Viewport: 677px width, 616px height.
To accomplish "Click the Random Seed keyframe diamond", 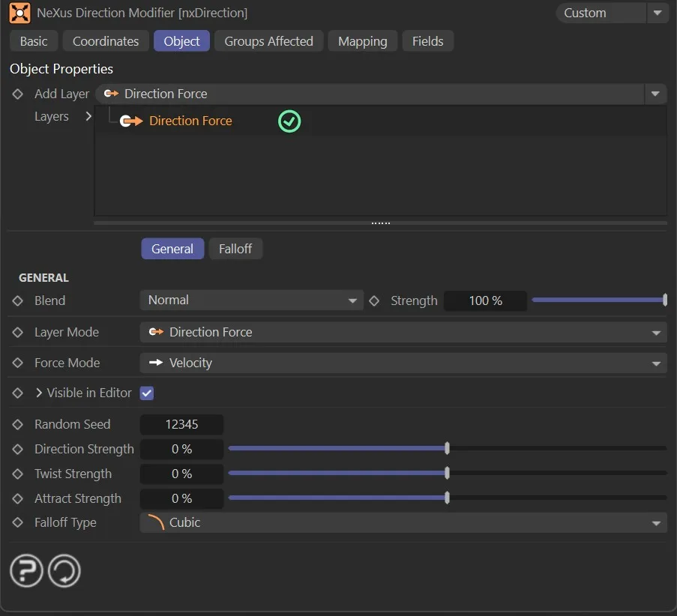I will coord(18,424).
